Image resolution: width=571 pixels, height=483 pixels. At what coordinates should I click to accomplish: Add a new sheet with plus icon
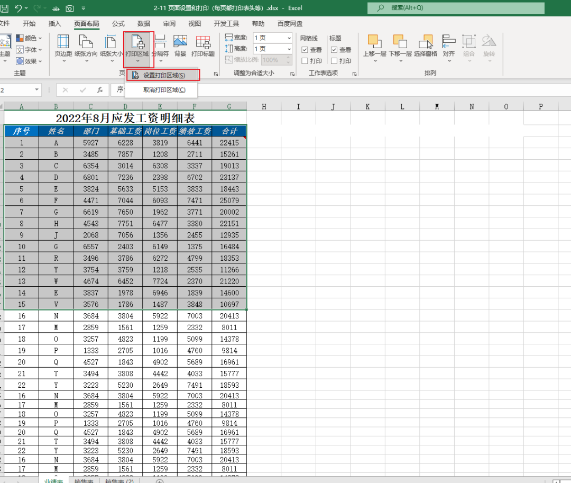pyautogui.click(x=160, y=481)
